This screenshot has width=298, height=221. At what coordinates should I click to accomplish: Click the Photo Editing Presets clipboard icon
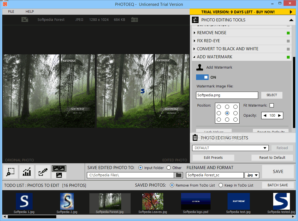click(x=195, y=138)
